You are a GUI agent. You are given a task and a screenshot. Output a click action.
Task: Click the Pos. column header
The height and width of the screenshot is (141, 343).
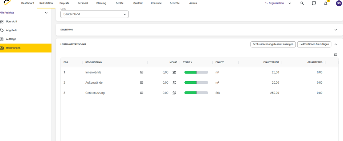click(66, 62)
